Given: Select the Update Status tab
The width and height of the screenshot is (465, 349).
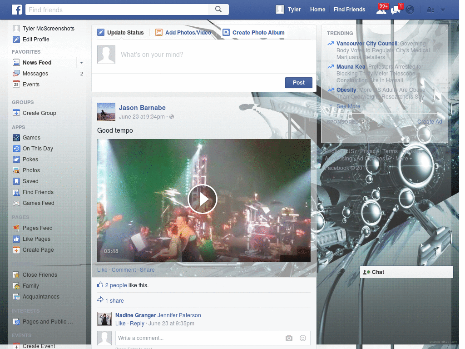Looking at the screenshot, I should click(x=120, y=33).
